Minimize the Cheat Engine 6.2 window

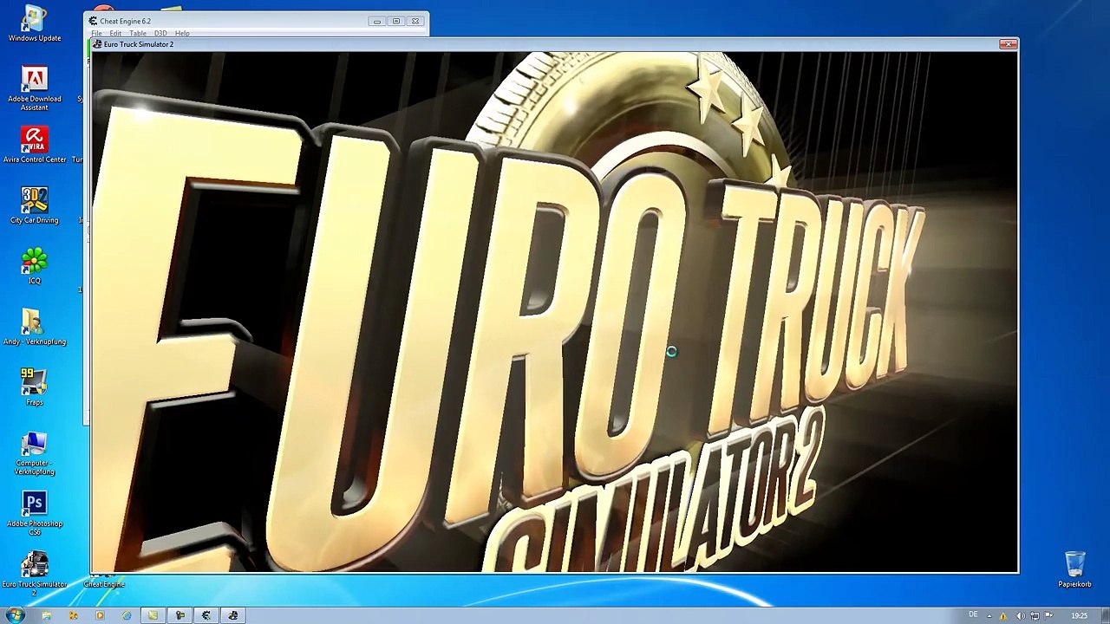pyautogui.click(x=376, y=21)
